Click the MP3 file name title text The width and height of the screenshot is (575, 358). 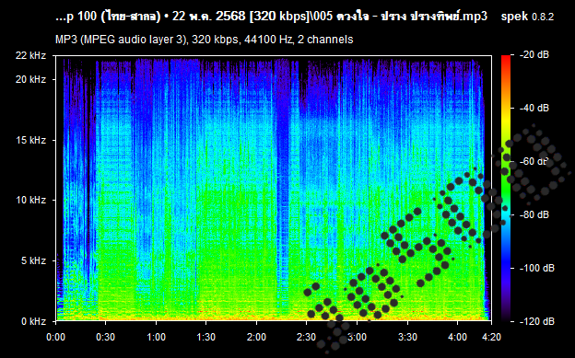pyautogui.click(x=271, y=17)
